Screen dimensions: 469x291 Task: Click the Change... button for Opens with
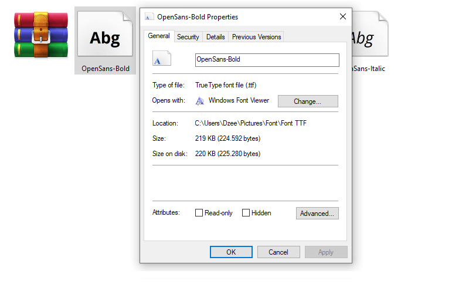(x=308, y=101)
